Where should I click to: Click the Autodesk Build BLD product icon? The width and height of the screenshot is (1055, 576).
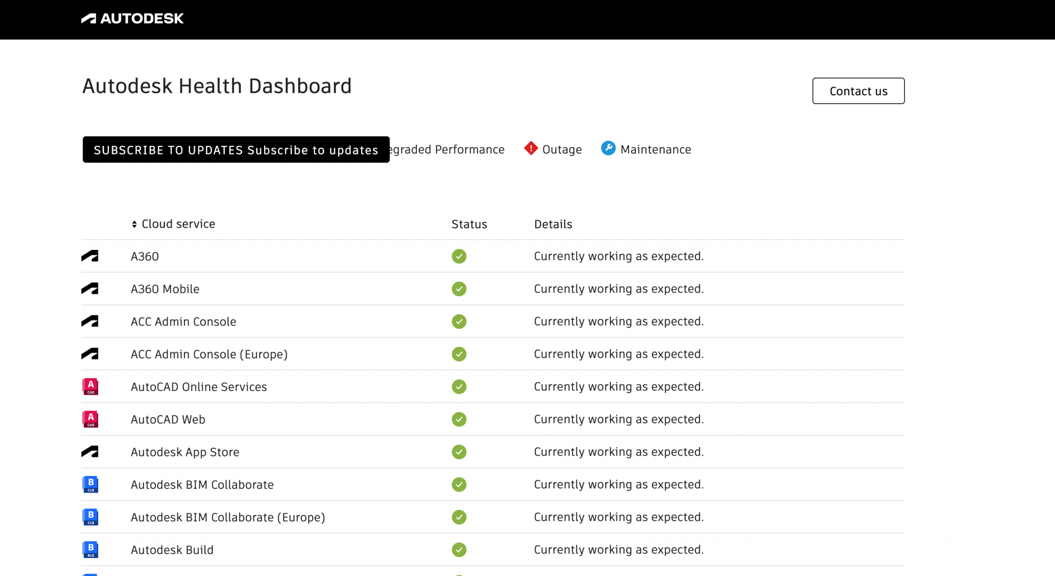tap(91, 549)
